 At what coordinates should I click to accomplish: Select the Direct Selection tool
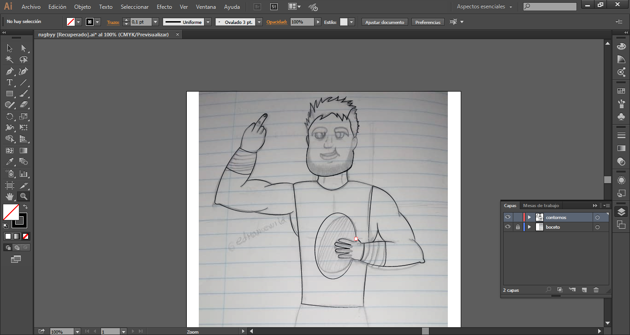pos(24,48)
